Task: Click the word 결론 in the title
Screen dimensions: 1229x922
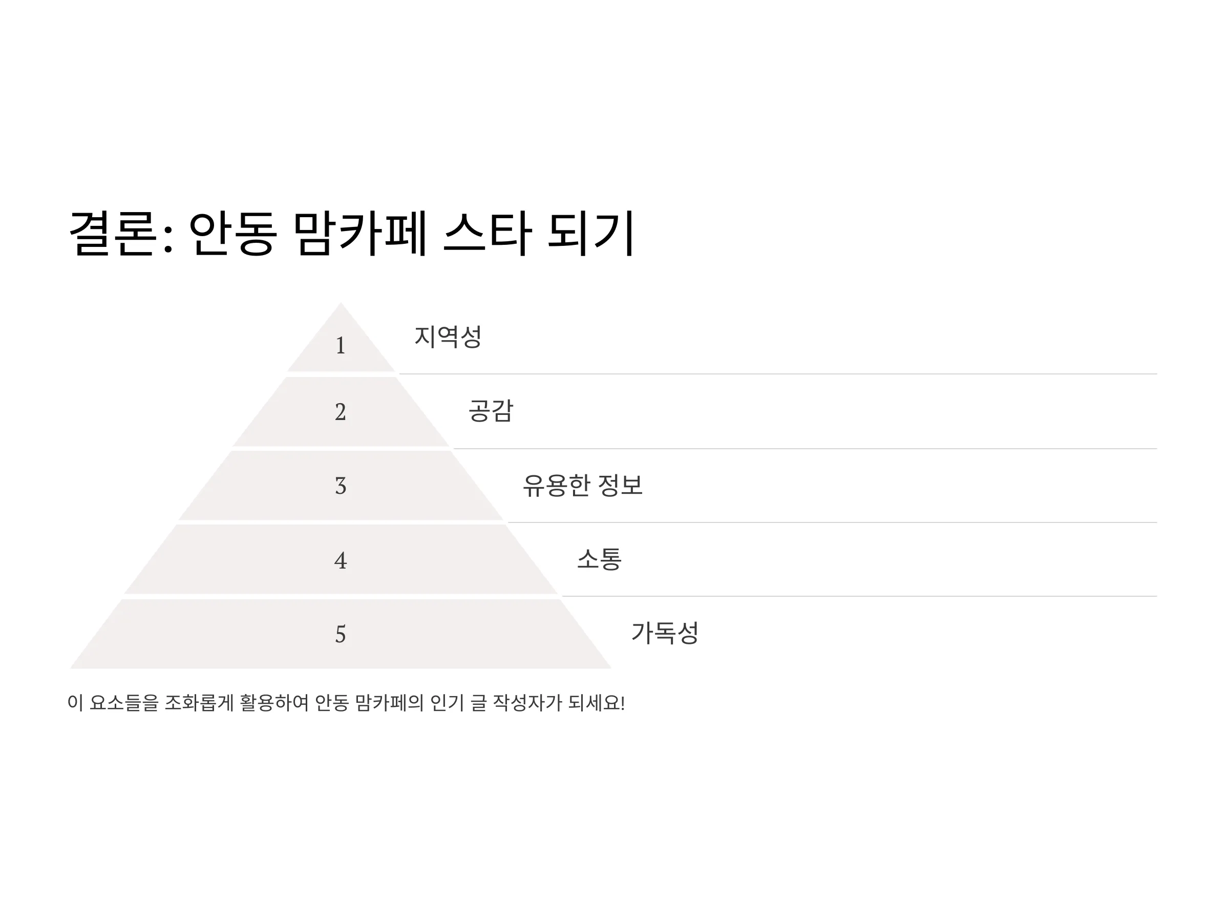Action: click(113, 234)
